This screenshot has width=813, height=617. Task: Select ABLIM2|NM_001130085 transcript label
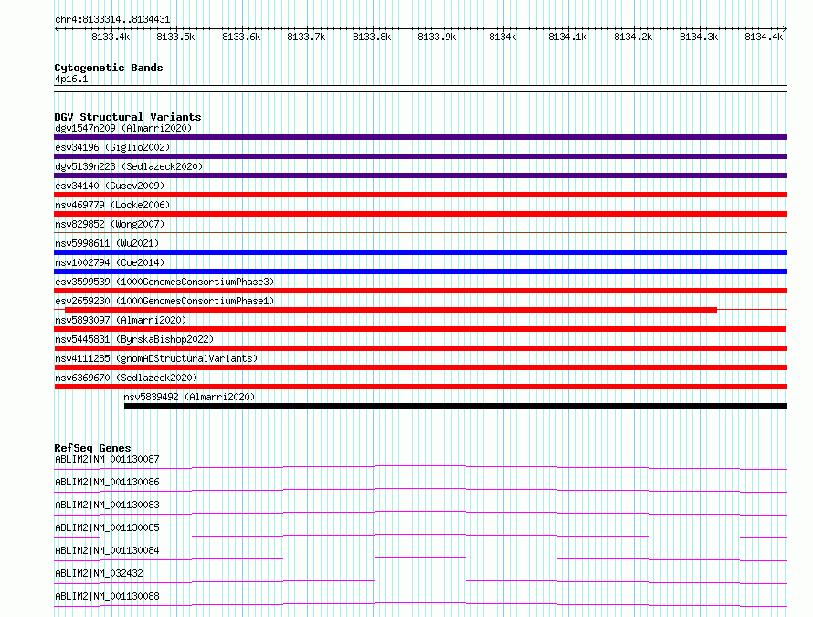coord(107,527)
